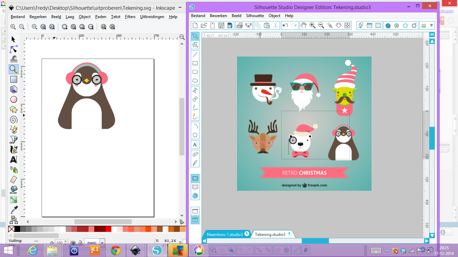
Task: Collapse the panel with the double-chevron button
Action: [x=432, y=34]
